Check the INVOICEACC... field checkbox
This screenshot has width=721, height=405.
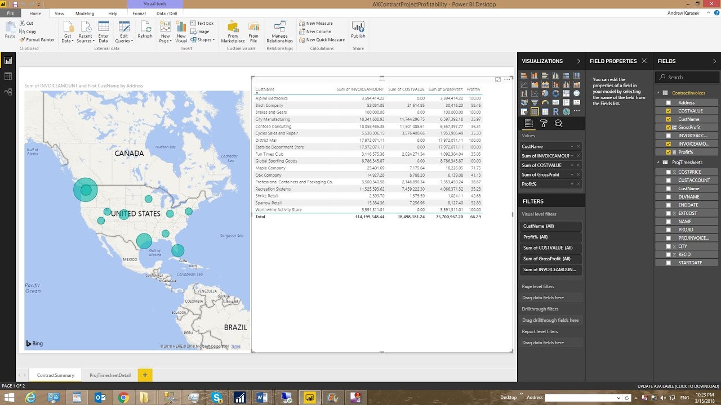669,136
